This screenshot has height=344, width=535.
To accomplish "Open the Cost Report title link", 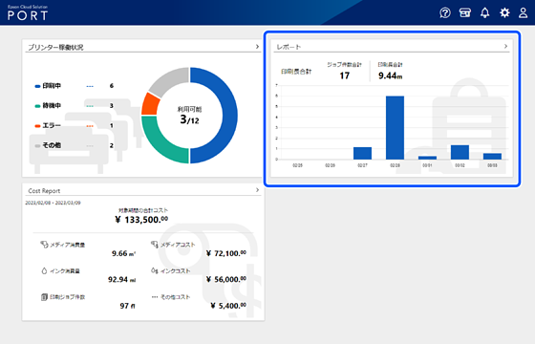I will click(44, 191).
